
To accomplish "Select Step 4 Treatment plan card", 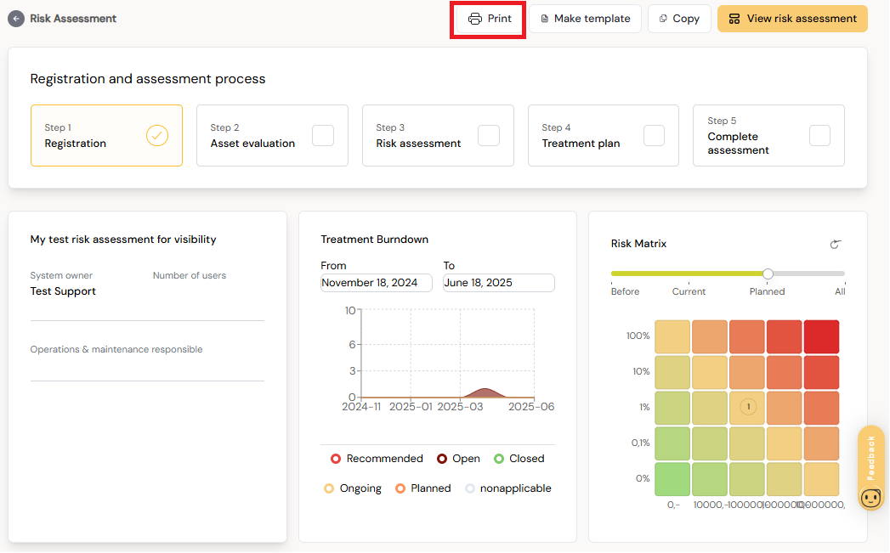I will [604, 136].
